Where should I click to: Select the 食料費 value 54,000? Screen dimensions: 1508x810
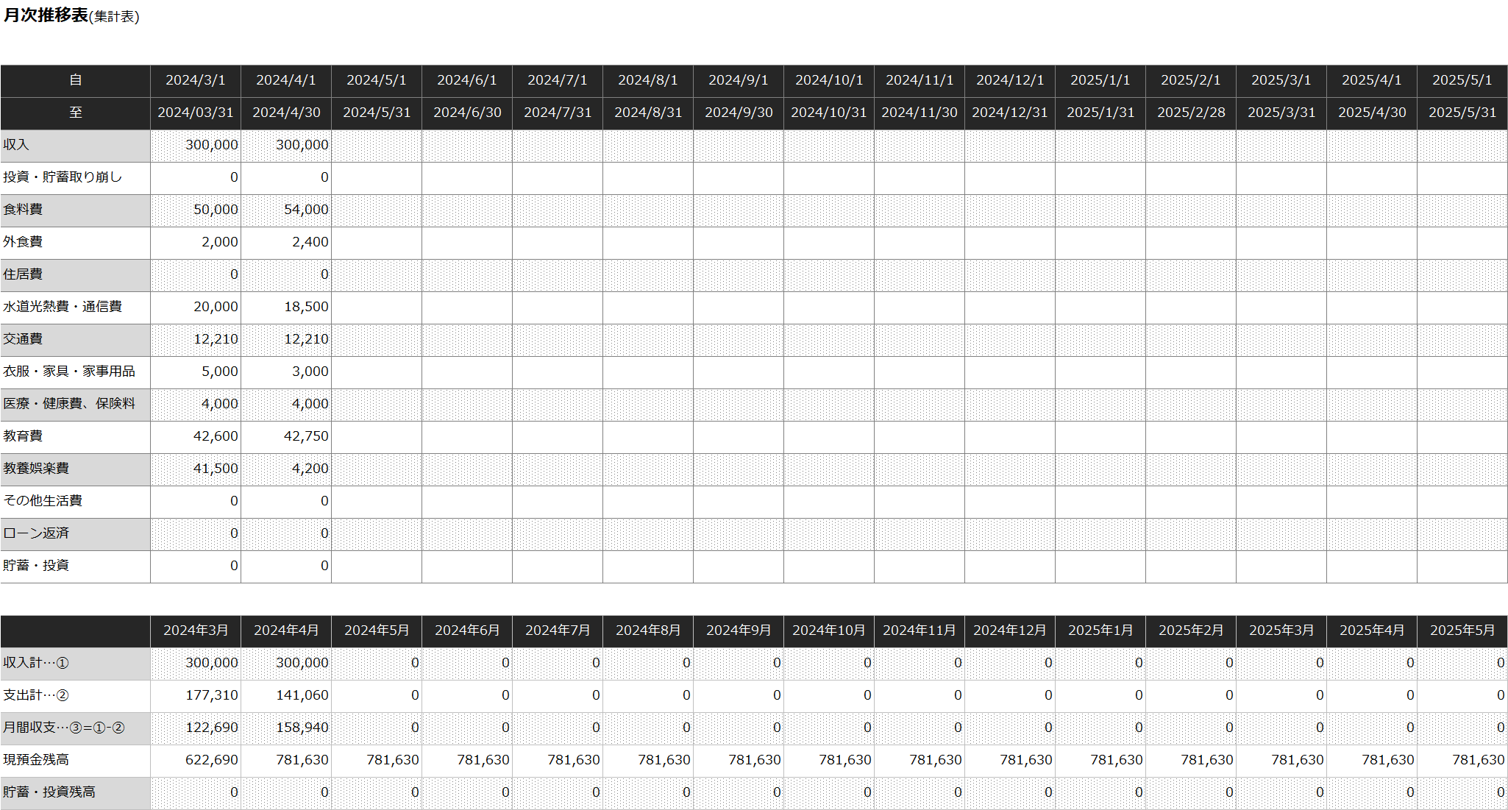(x=286, y=210)
